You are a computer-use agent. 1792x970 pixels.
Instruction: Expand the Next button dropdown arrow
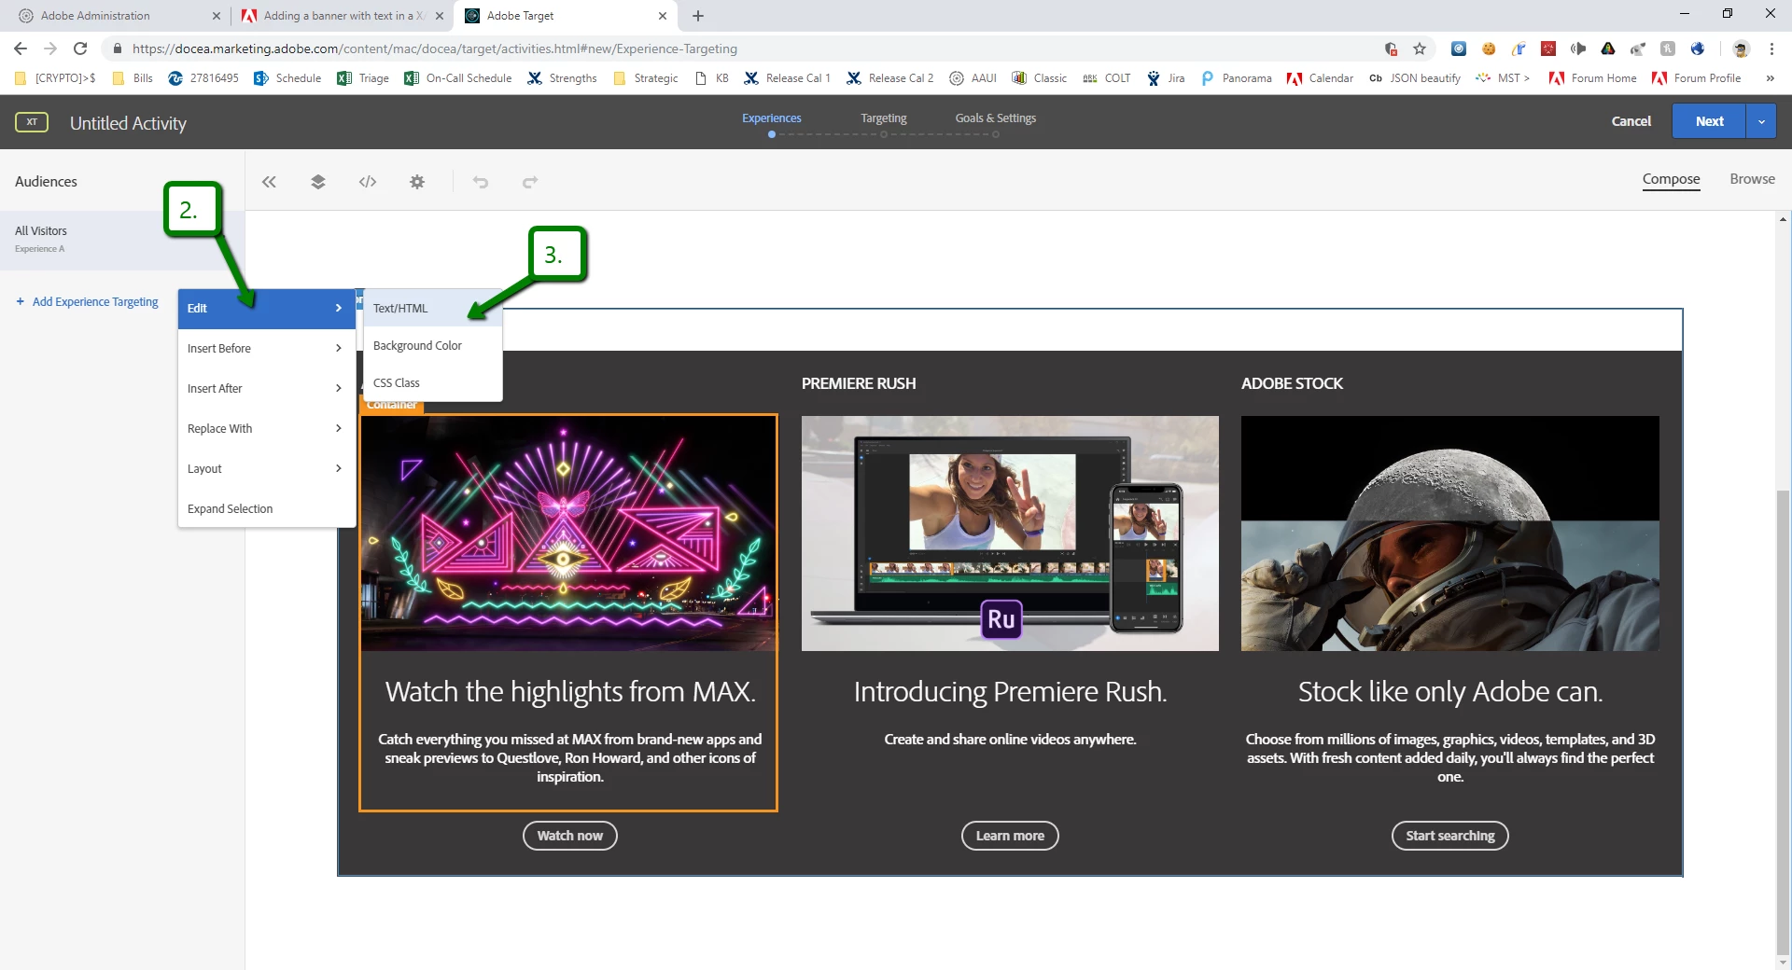[1761, 121]
